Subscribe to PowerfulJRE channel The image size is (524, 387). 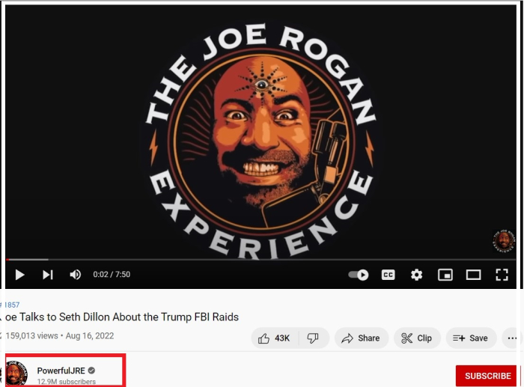[x=487, y=376]
